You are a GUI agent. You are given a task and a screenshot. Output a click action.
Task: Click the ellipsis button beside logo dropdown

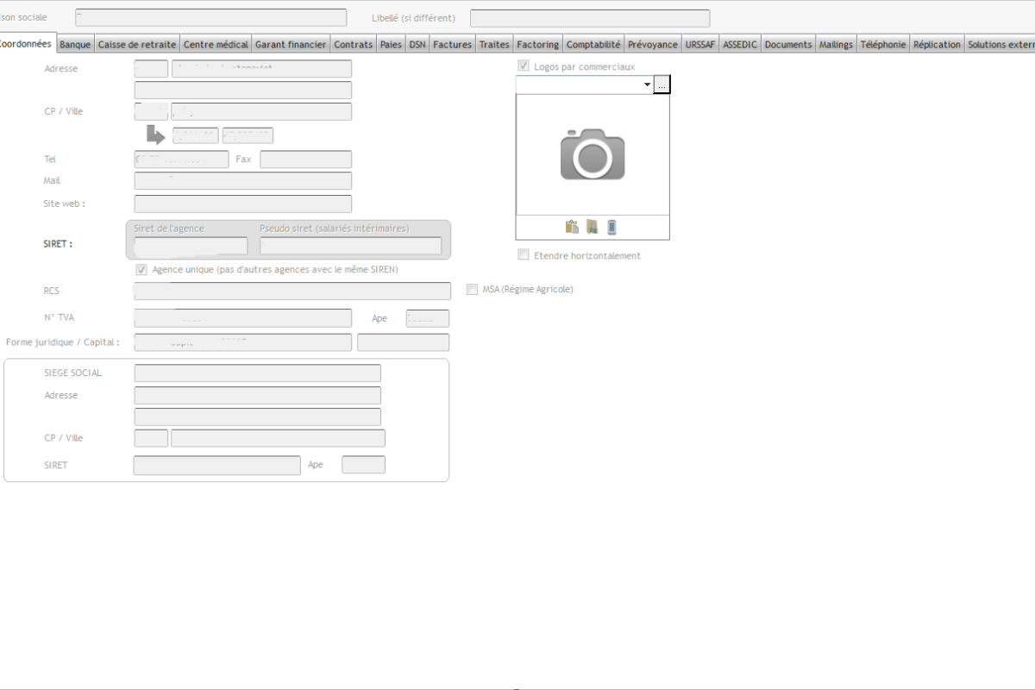pos(662,85)
